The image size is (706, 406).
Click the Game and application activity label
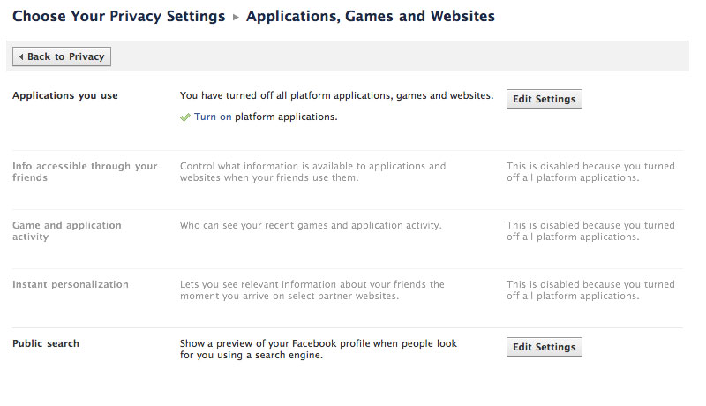coord(67,231)
